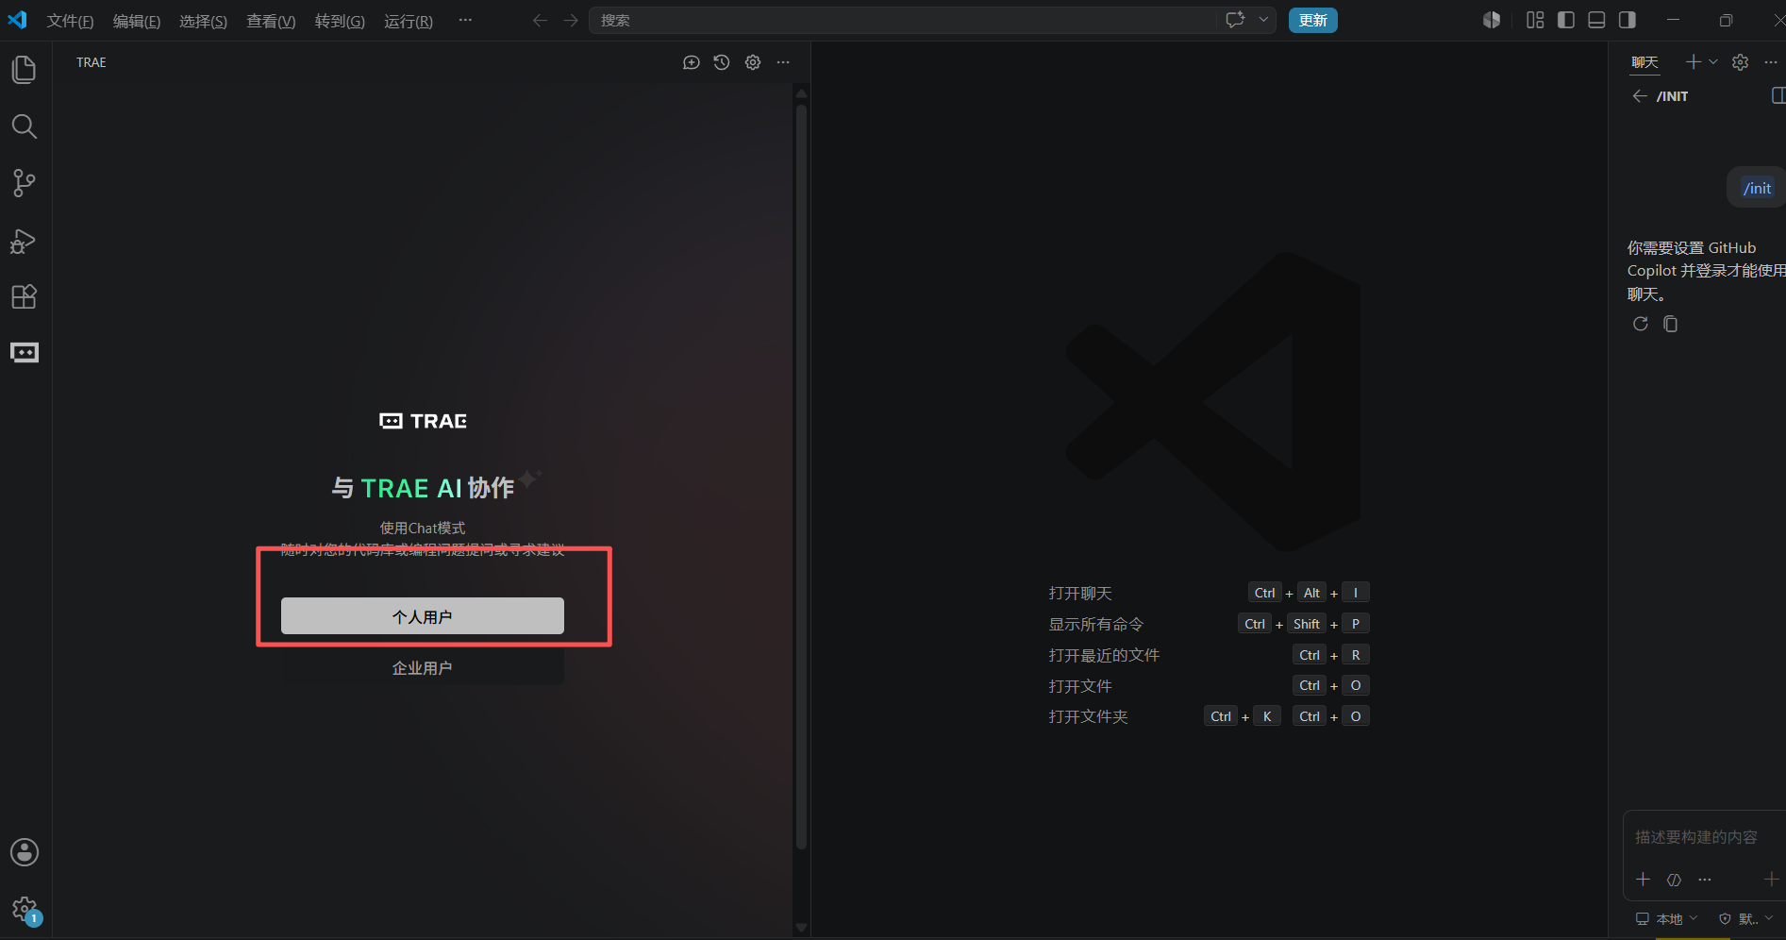1786x940 pixels.
Task: Open Customize Layout in the title bar
Action: tap(1535, 20)
